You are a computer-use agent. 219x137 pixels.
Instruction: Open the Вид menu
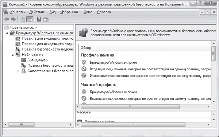53,12
